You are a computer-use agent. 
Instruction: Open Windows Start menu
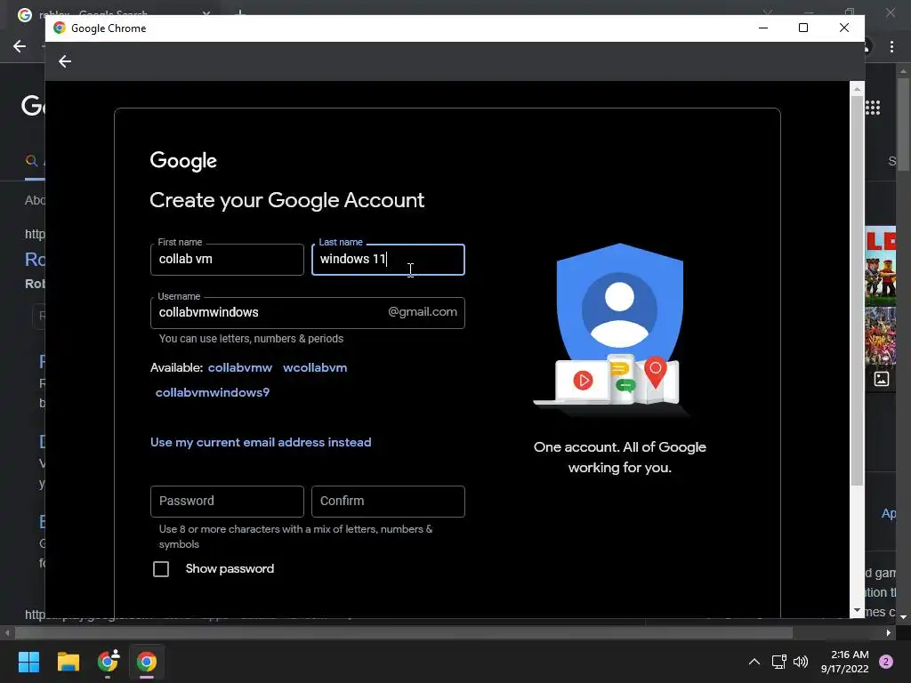point(28,662)
